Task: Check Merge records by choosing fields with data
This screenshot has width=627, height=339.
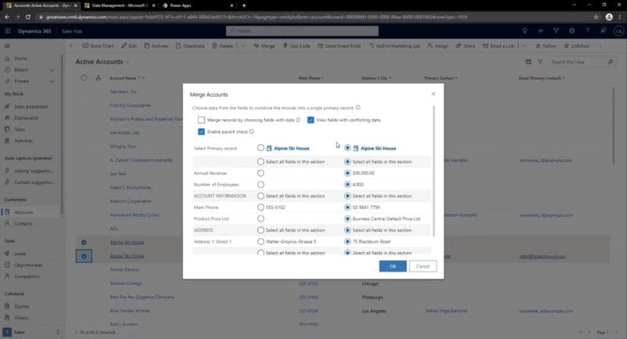Action: pyautogui.click(x=201, y=120)
